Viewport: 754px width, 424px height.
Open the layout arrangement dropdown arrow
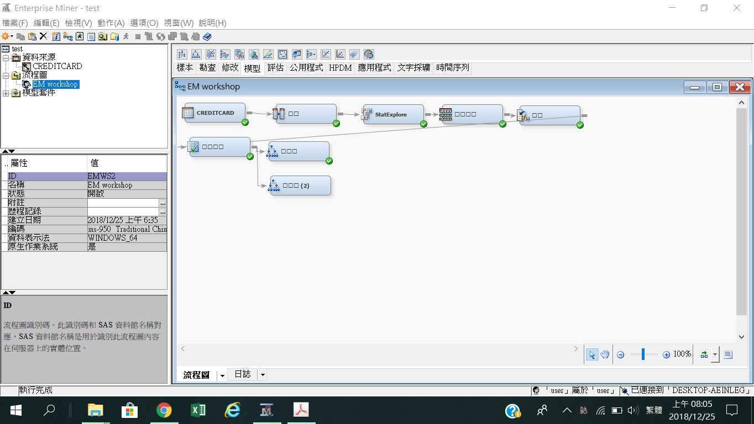tap(715, 354)
